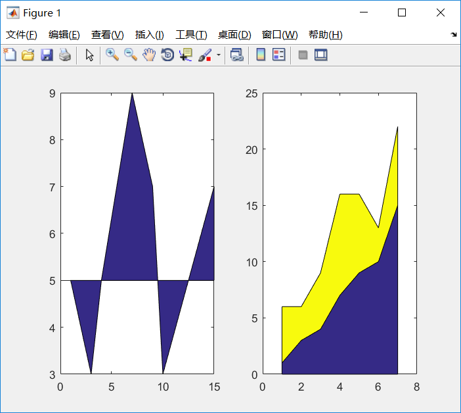Screen dimensions: 461x413
Task: Save the figure with floppy disk icon
Action: pyautogui.click(x=47, y=55)
